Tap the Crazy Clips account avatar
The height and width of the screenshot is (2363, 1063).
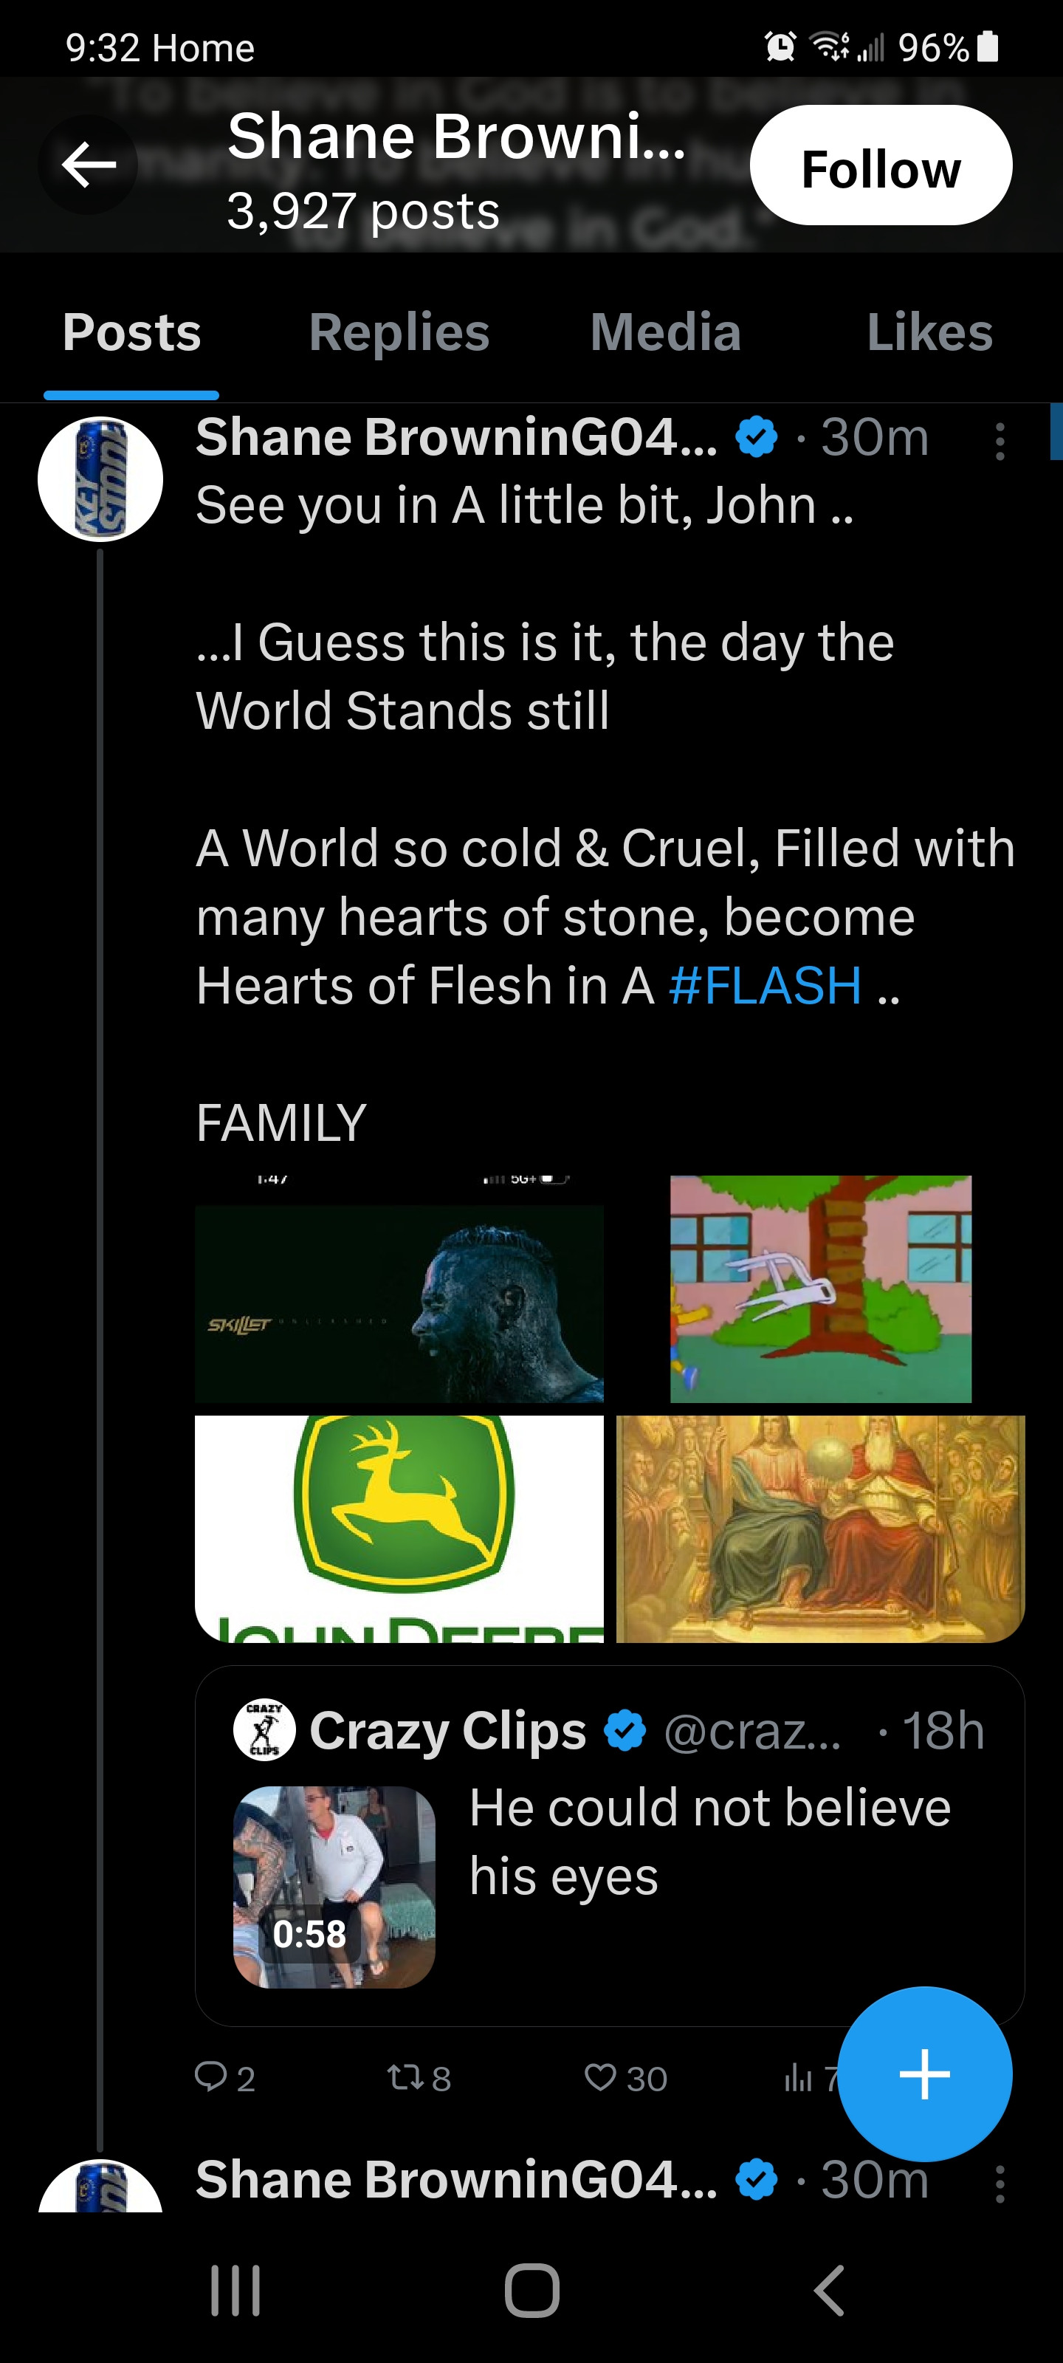[x=264, y=1730]
